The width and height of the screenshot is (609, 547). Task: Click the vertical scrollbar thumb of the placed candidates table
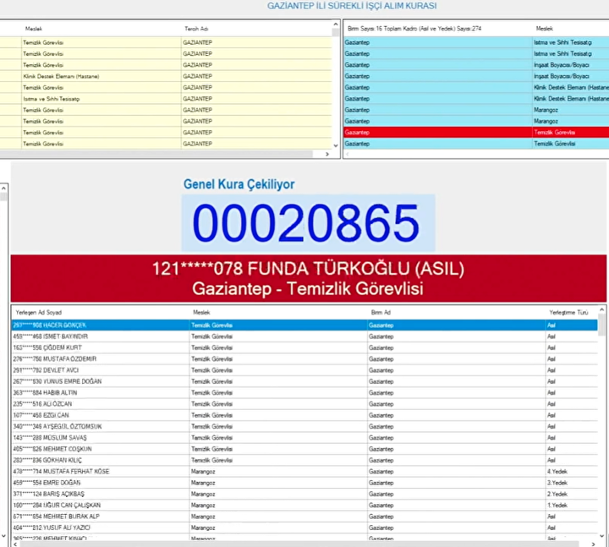click(601, 325)
